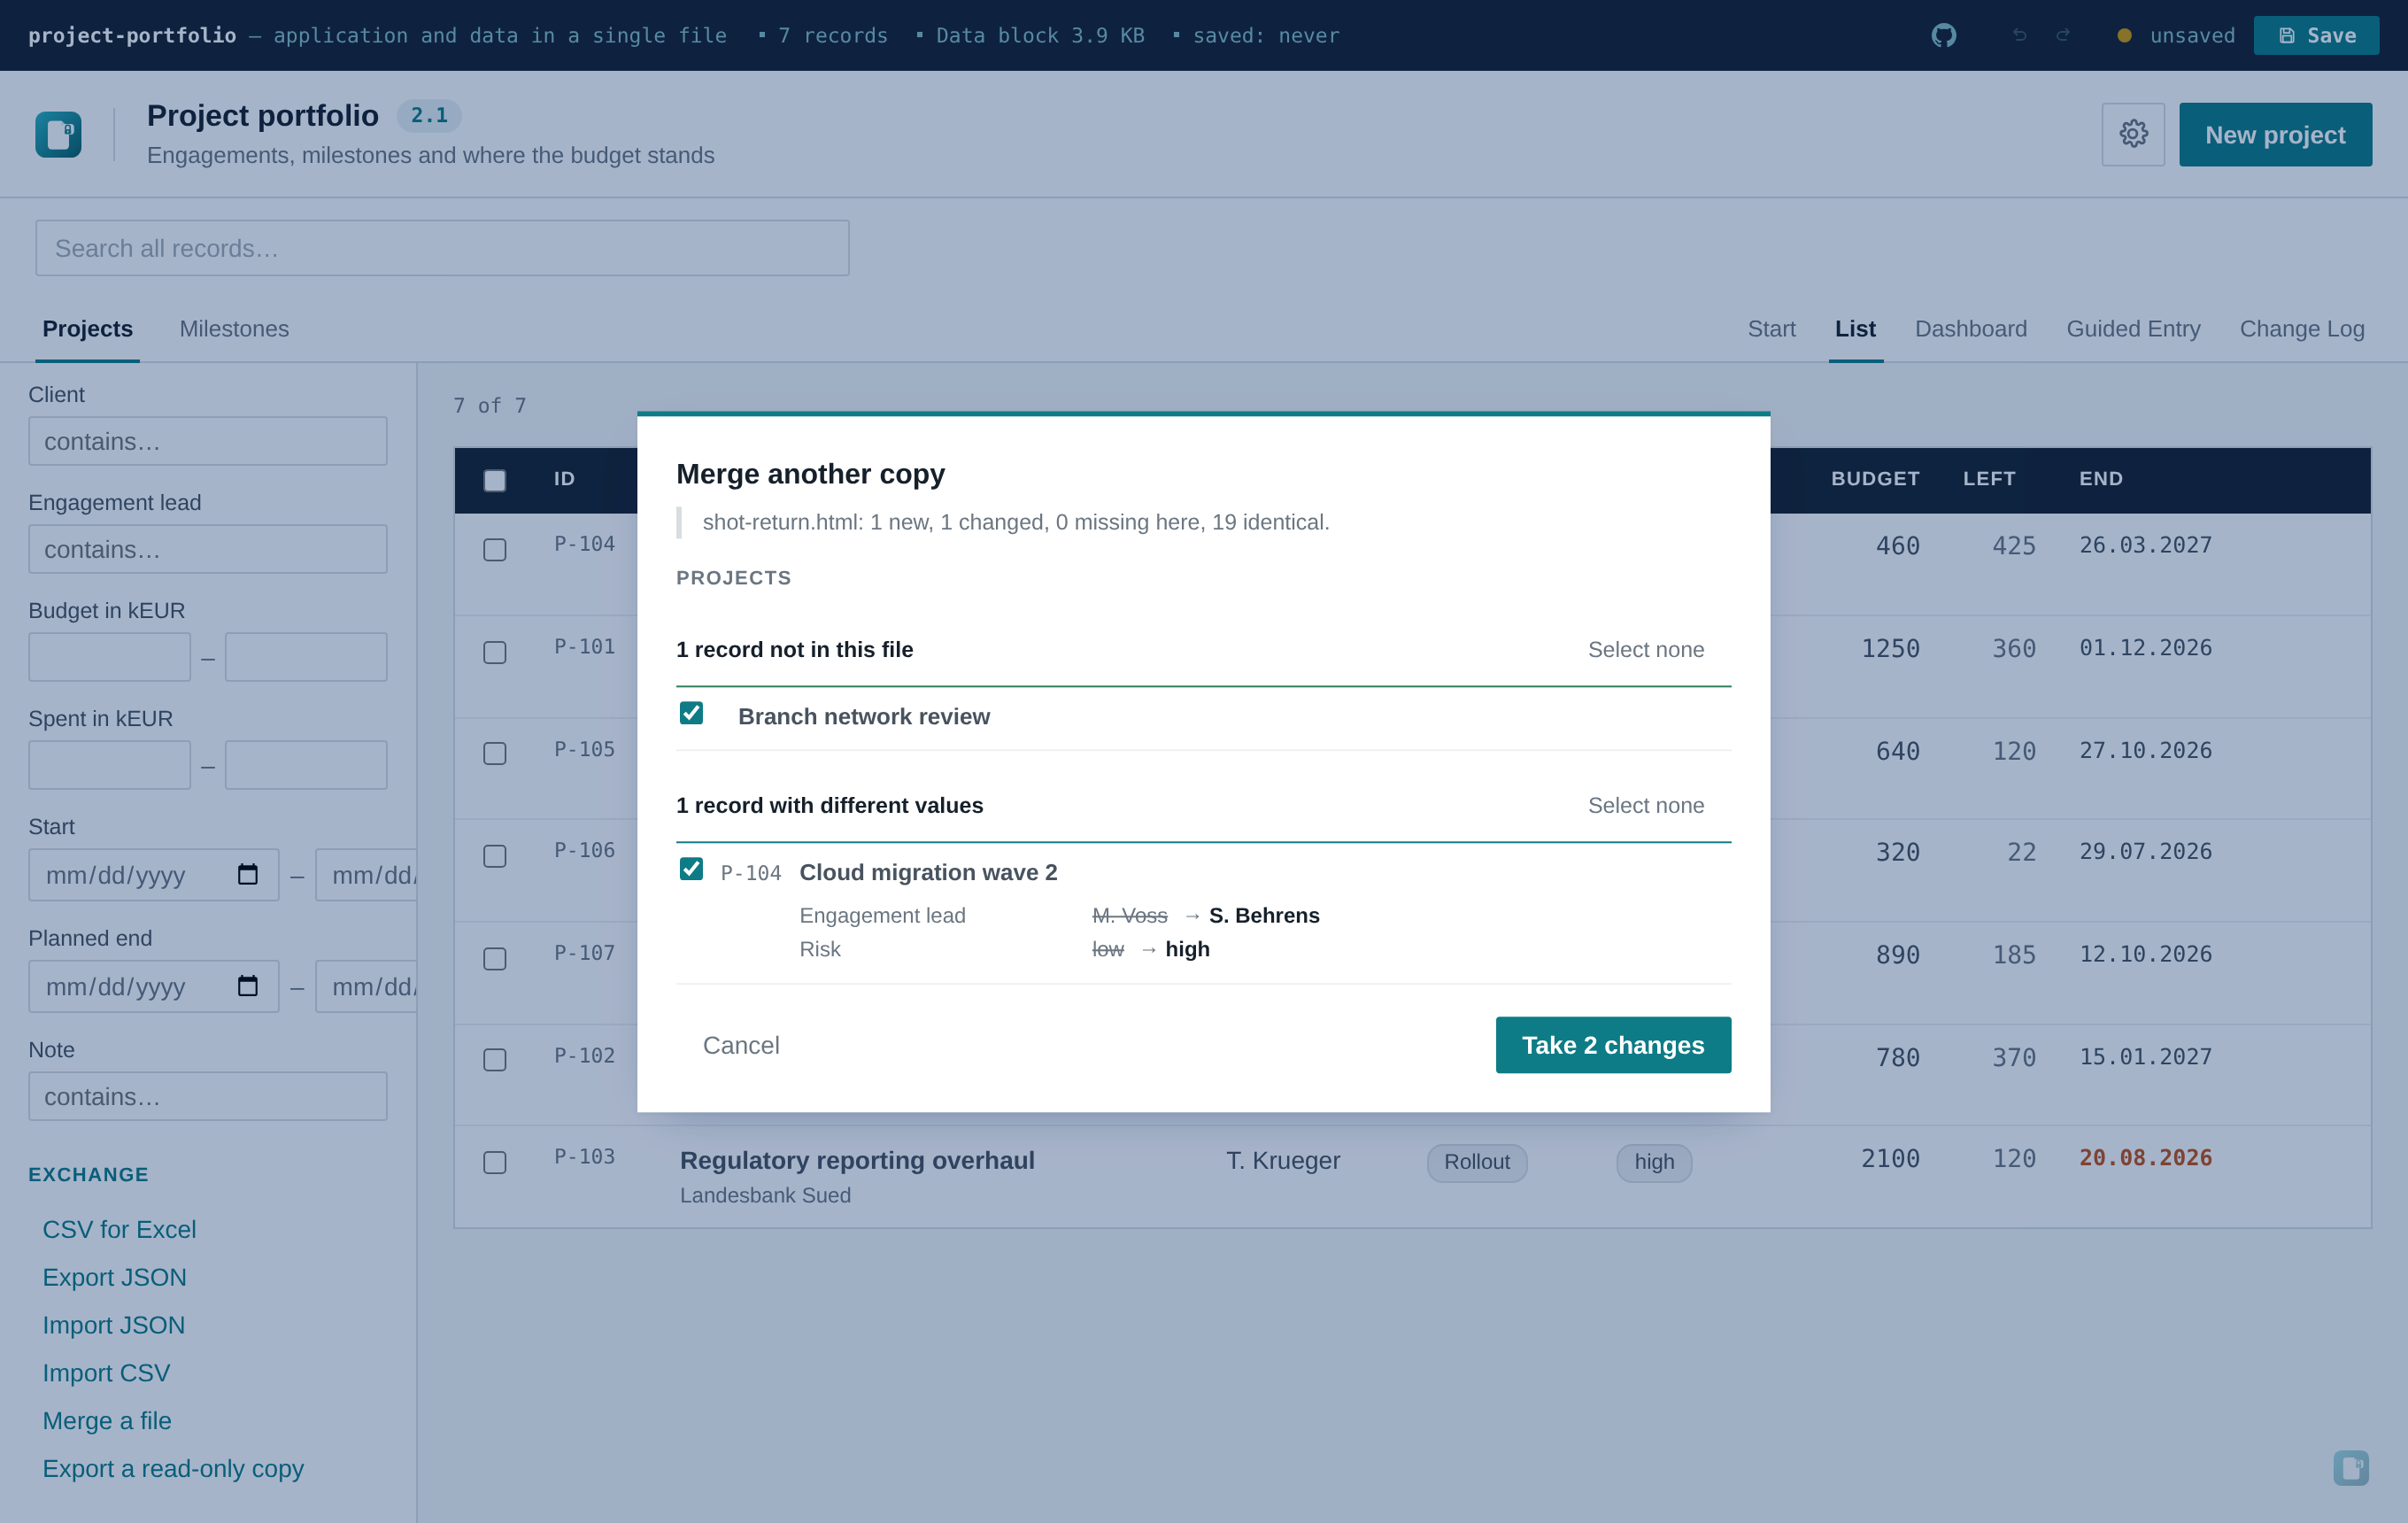Image resolution: width=2408 pixels, height=1523 pixels.
Task: Cancel the merge dialog
Action: click(x=741, y=1045)
